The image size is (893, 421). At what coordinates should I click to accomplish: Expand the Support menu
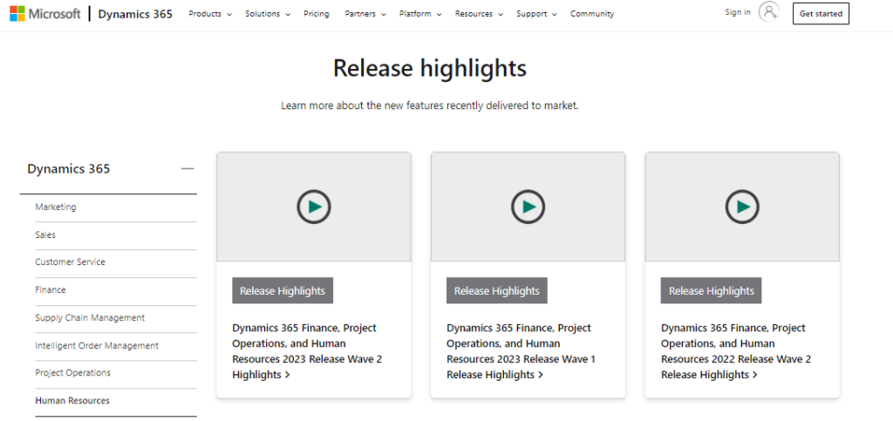click(536, 14)
